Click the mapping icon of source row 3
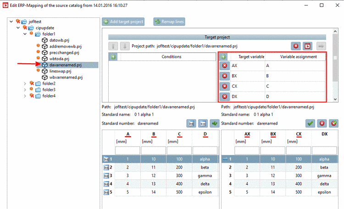 [x=106, y=176]
